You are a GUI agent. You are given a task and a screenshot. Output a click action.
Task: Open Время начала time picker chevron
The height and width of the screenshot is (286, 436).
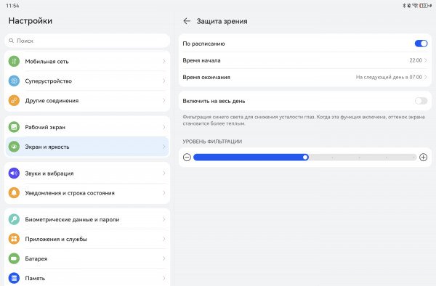coord(425,60)
